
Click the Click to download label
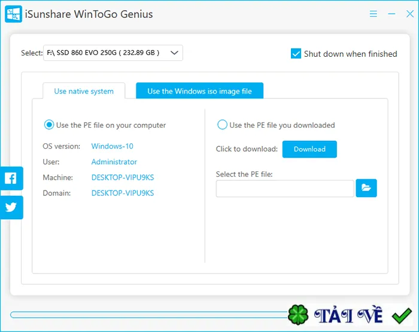[247, 149]
